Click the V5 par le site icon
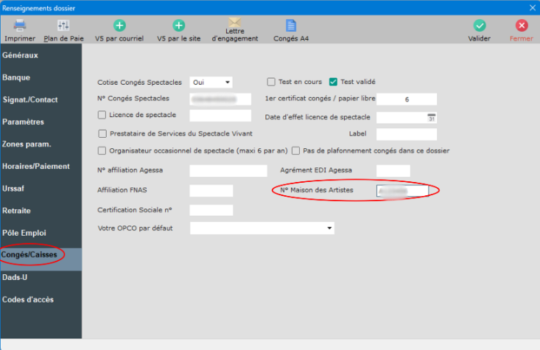This screenshot has height=350, width=540. (178, 26)
